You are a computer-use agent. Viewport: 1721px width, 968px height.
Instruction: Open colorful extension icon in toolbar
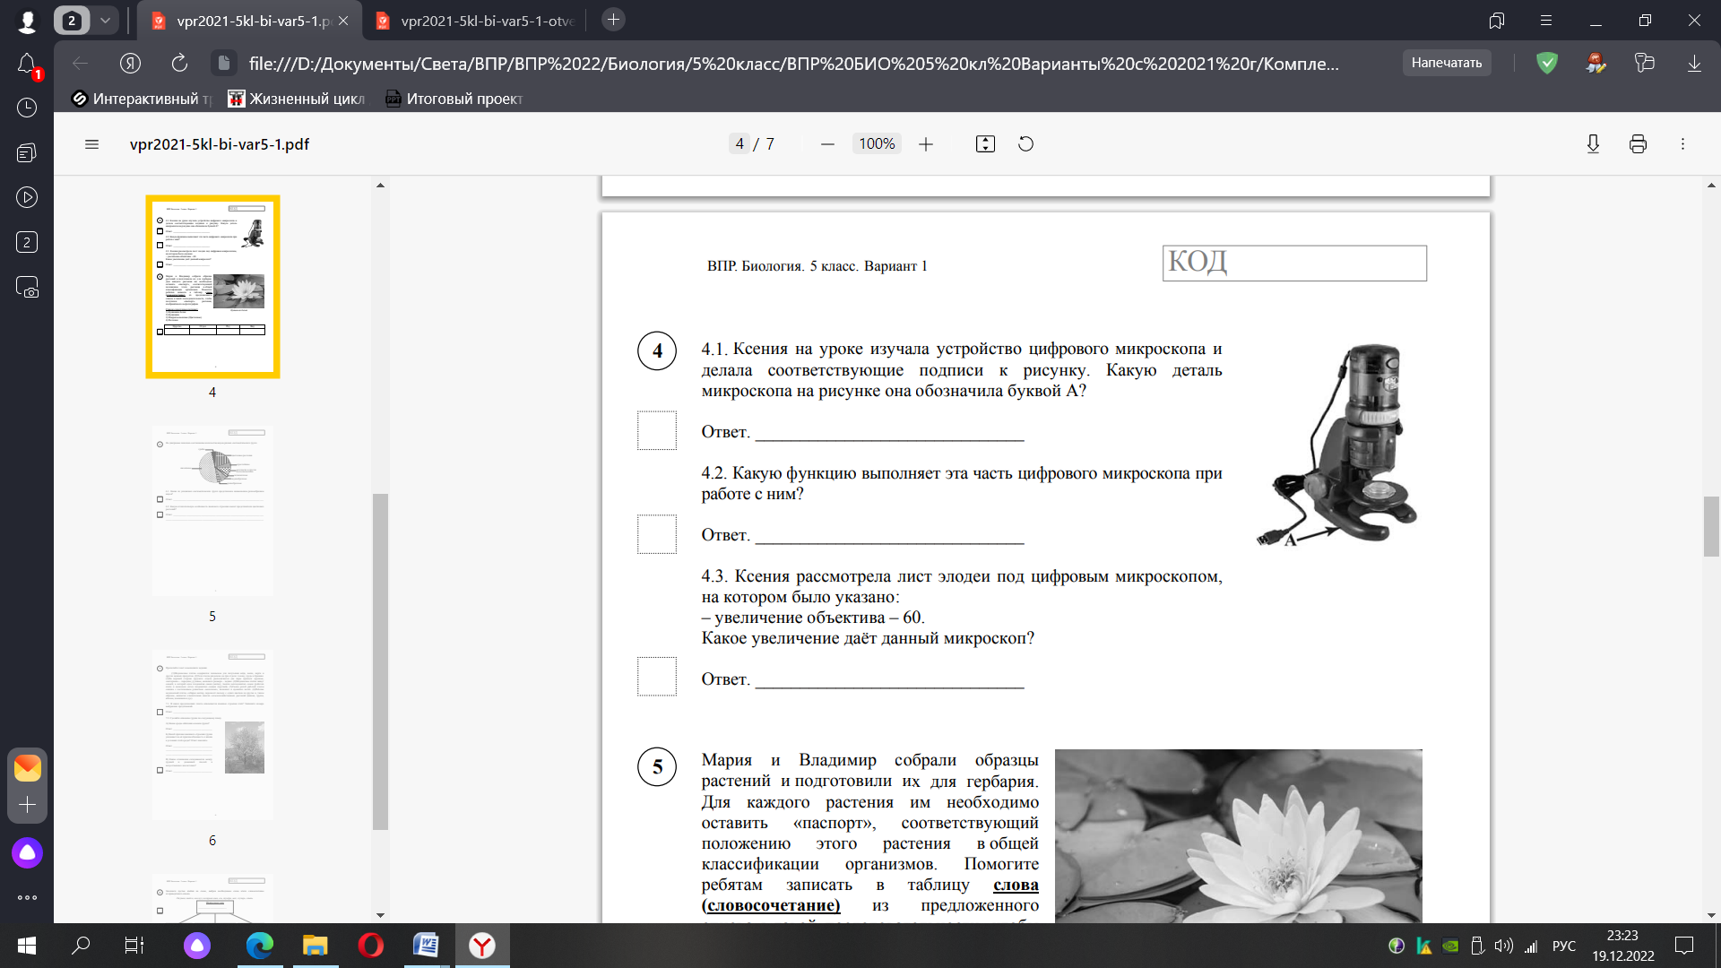coord(1596,63)
